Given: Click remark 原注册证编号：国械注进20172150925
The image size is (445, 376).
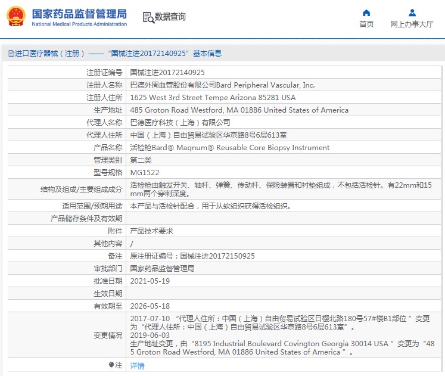Looking at the screenshot, I should coord(192,256).
